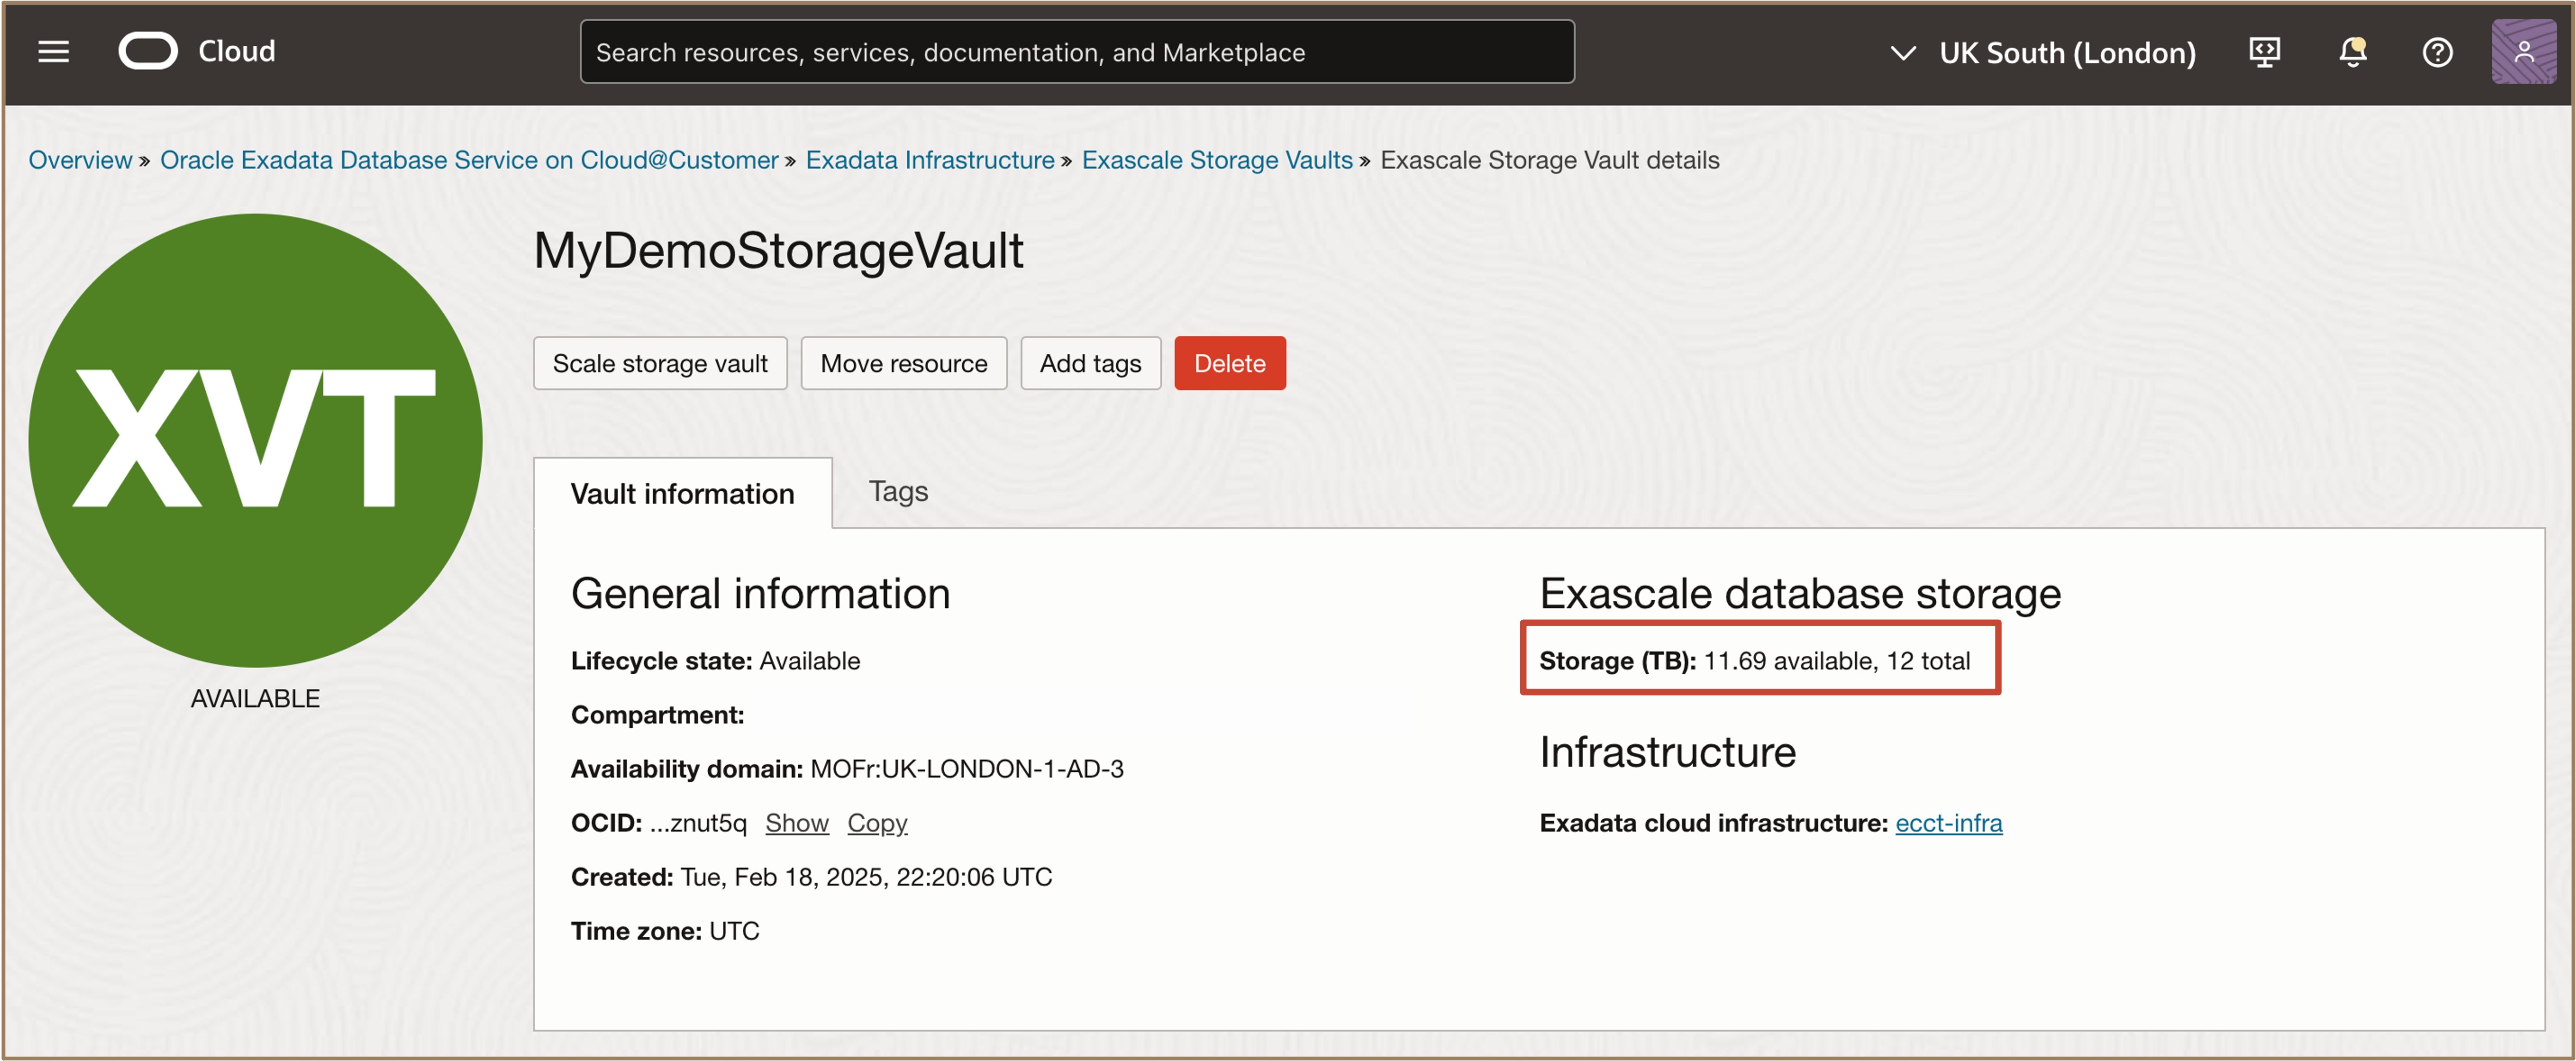The width and height of the screenshot is (2576, 1061).
Task: Show the full OCID value
Action: point(796,822)
